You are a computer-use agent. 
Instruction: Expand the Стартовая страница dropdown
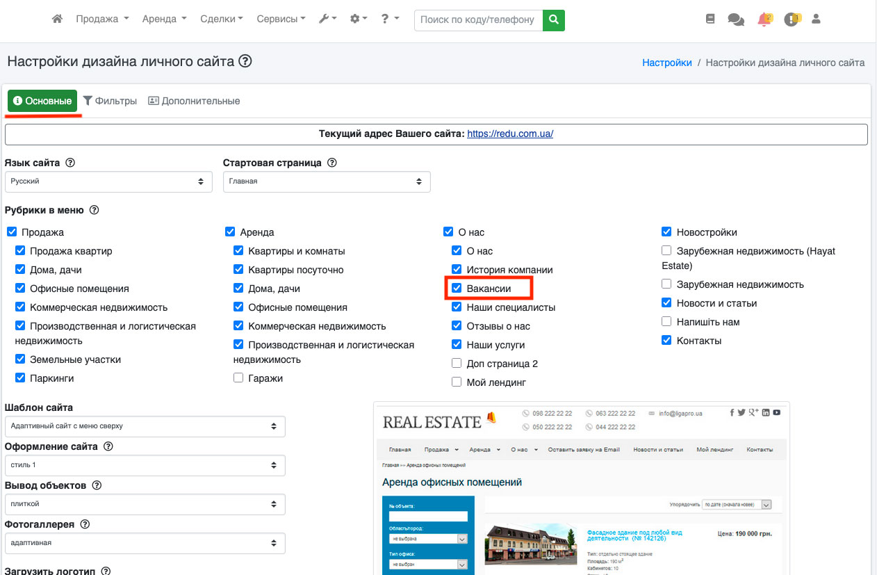[326, 181]
